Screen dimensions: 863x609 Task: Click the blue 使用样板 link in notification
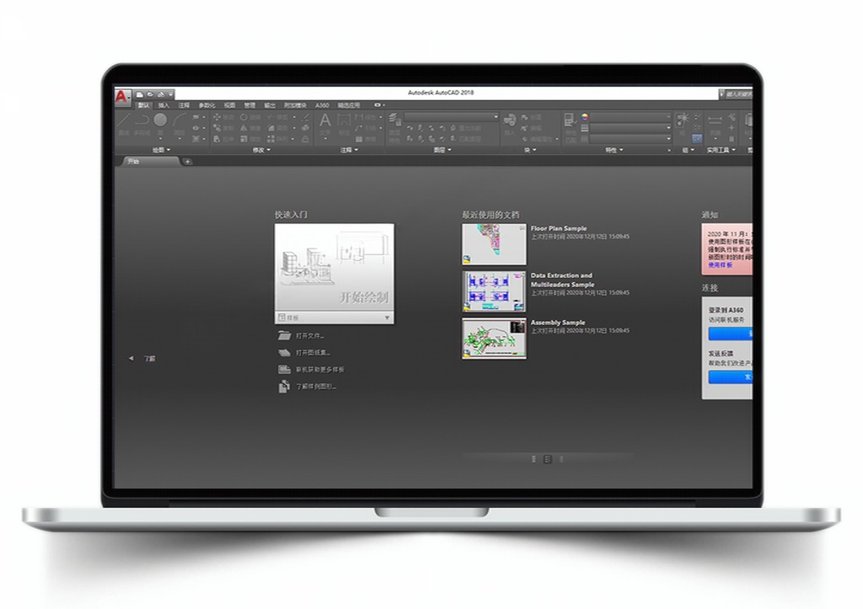click(720, 265)
